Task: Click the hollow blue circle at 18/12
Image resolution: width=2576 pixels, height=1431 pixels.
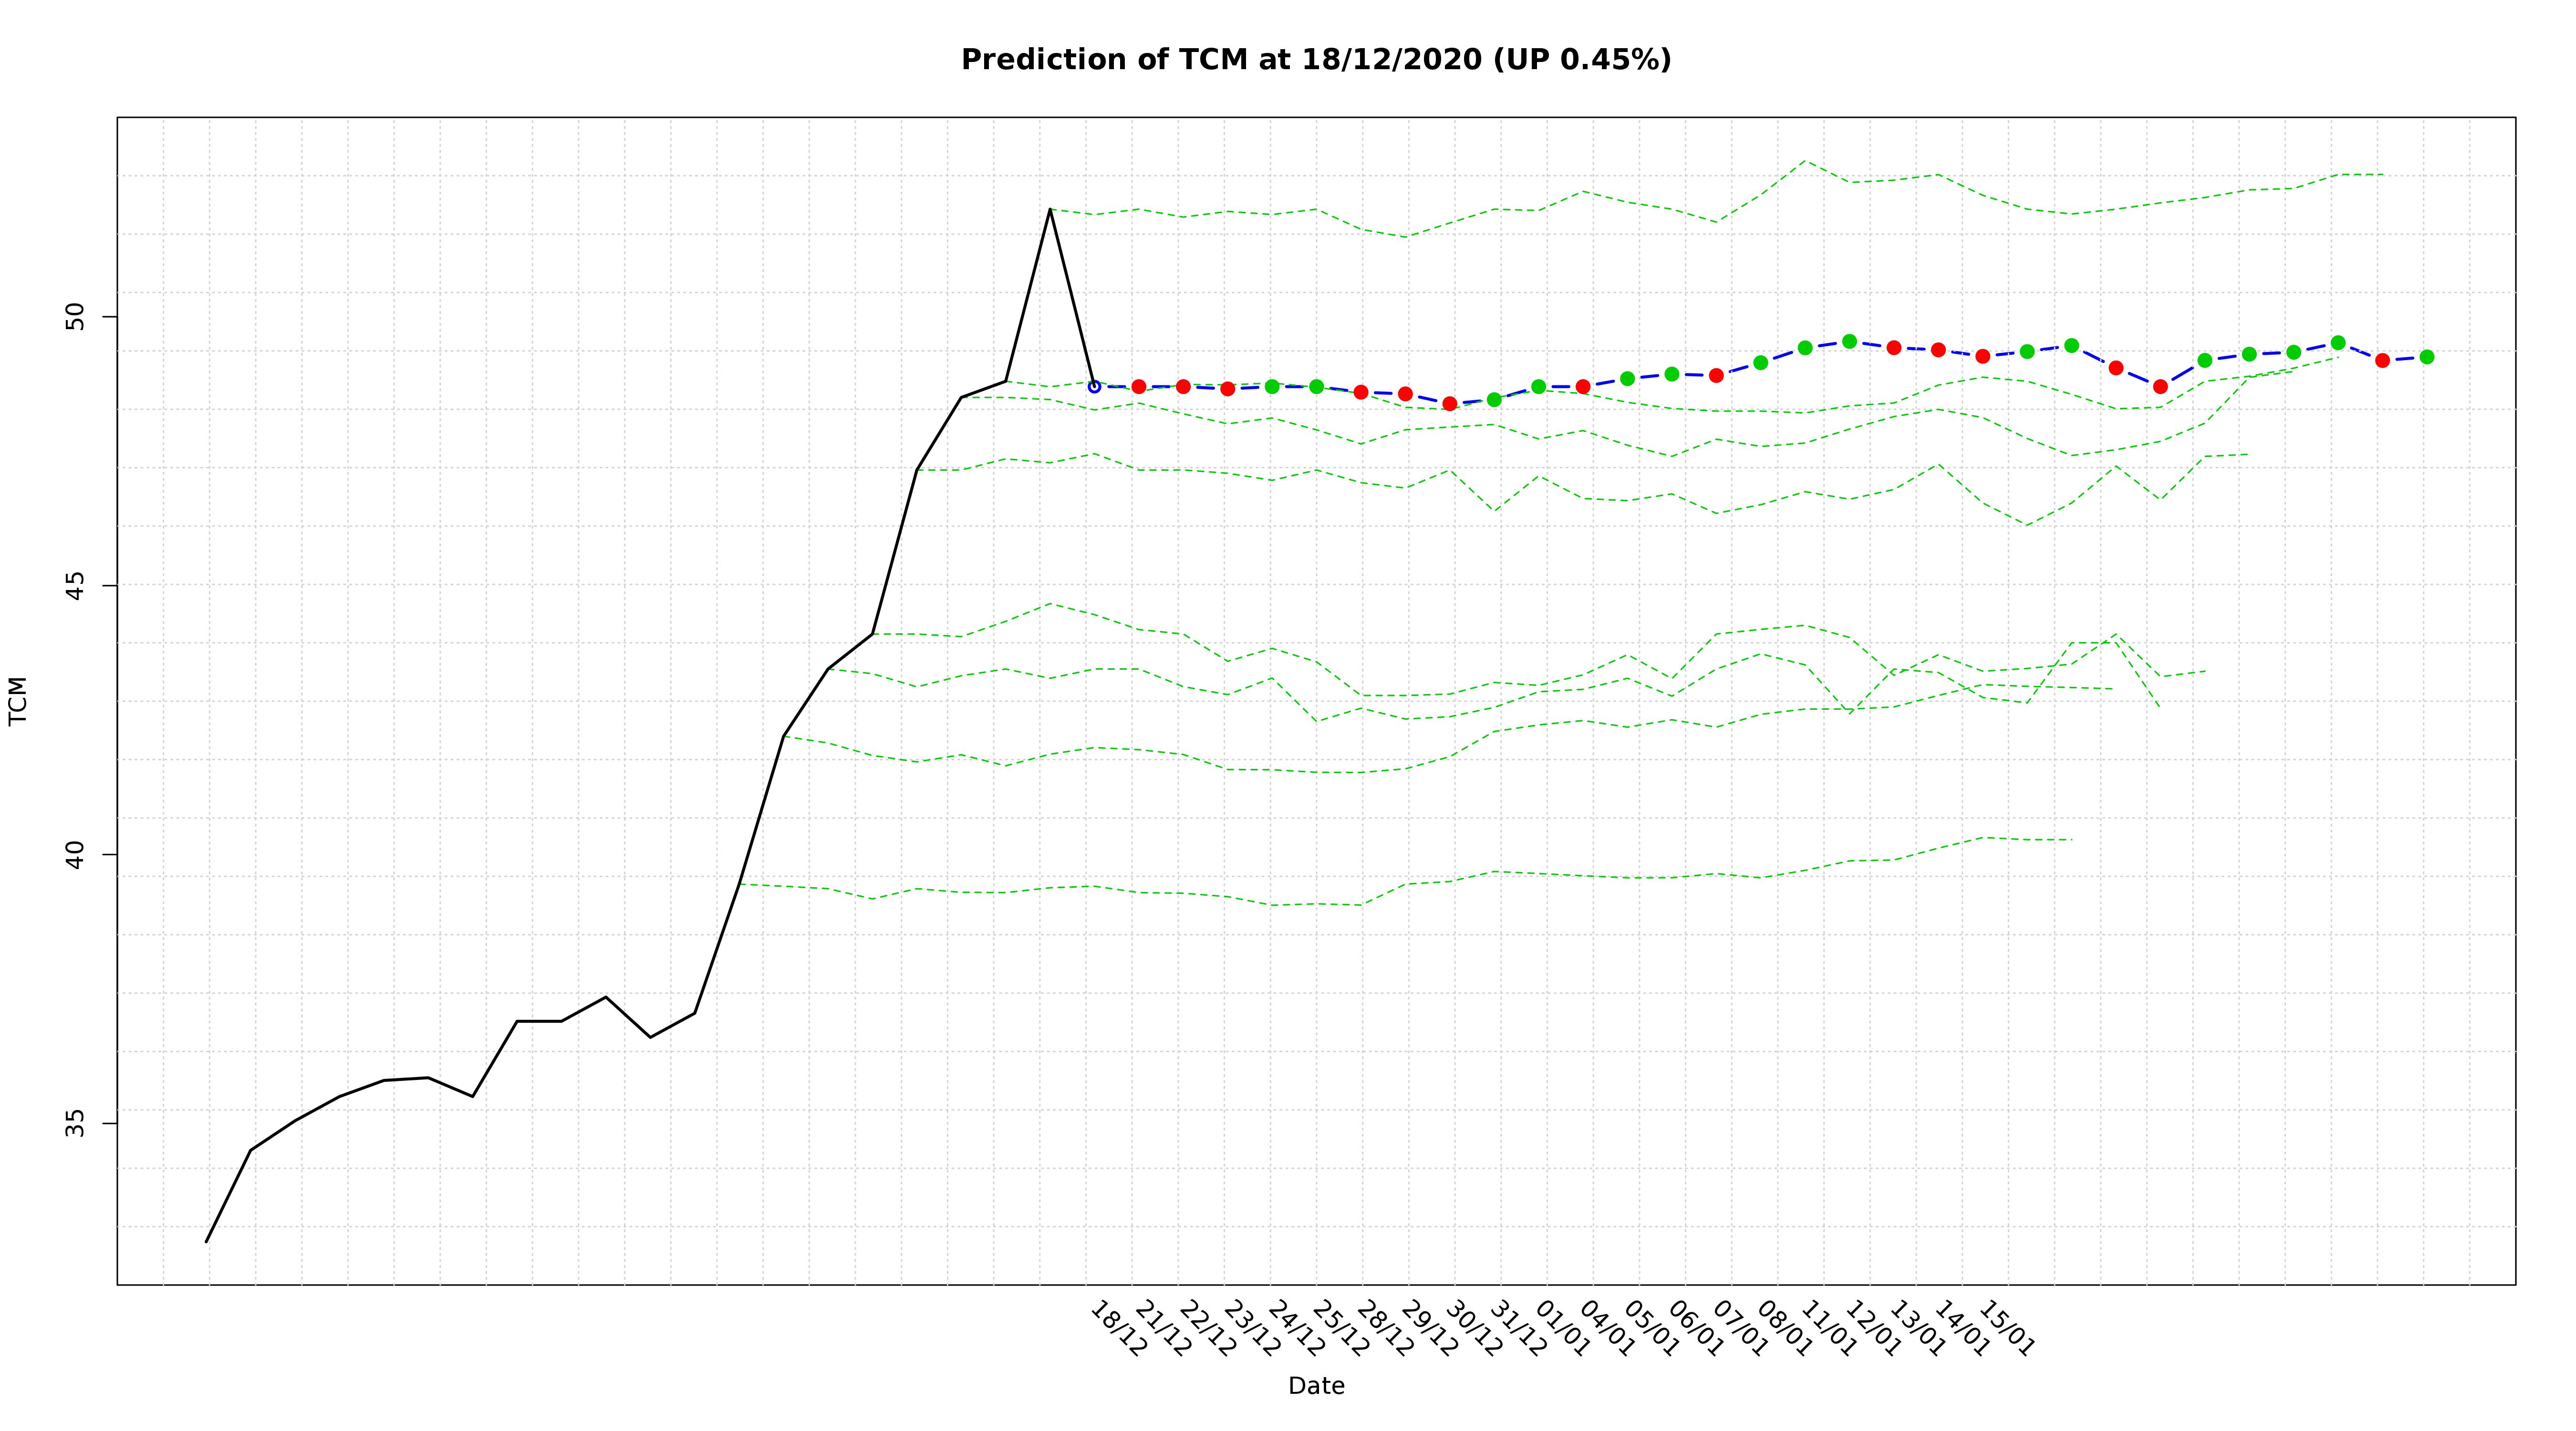Action: tap(1094, 386)
